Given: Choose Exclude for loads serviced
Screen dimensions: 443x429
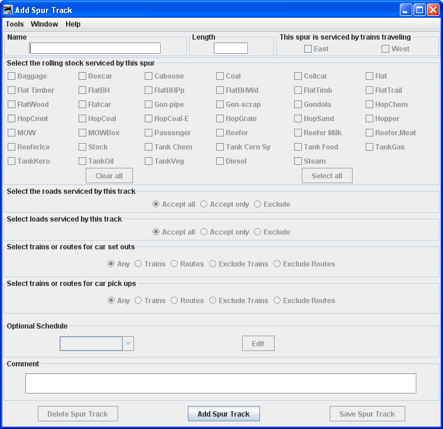Looking at the screenshot, I should coord(258,232).
